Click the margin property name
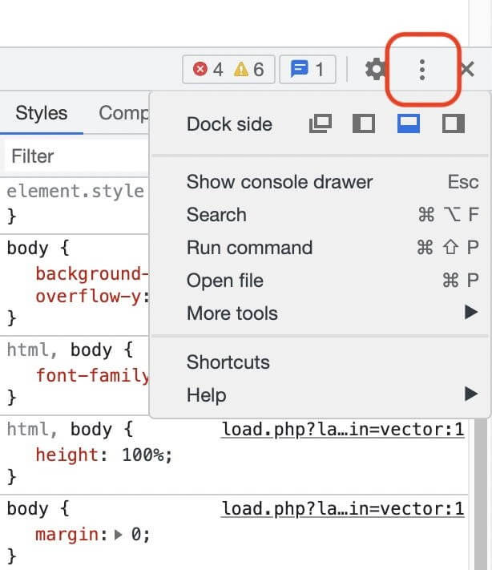492x570 pixels. [x=67, y=535]
